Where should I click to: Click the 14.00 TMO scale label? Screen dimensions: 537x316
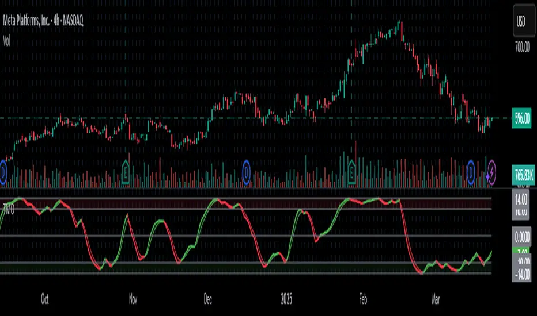[x=520, y=199]
